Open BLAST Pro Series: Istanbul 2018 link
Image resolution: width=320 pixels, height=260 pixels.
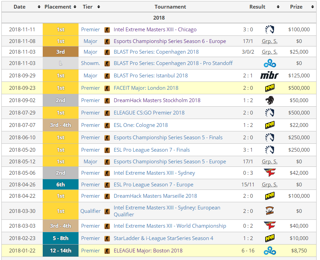[151, 76]
